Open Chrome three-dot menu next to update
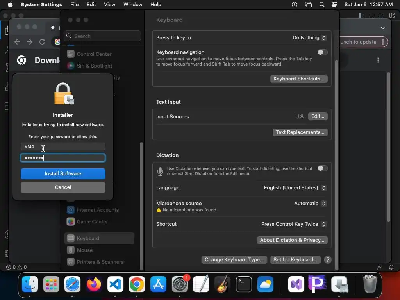Screen dimensions: 400x300 [383, 42]
